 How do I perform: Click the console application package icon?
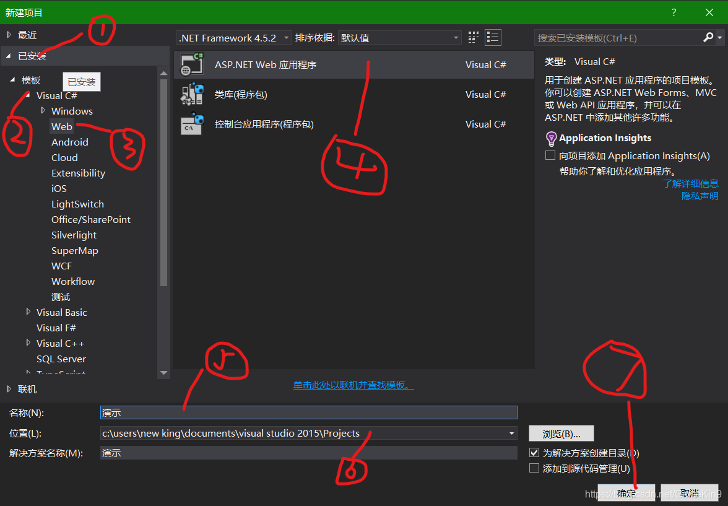(192, 124)
